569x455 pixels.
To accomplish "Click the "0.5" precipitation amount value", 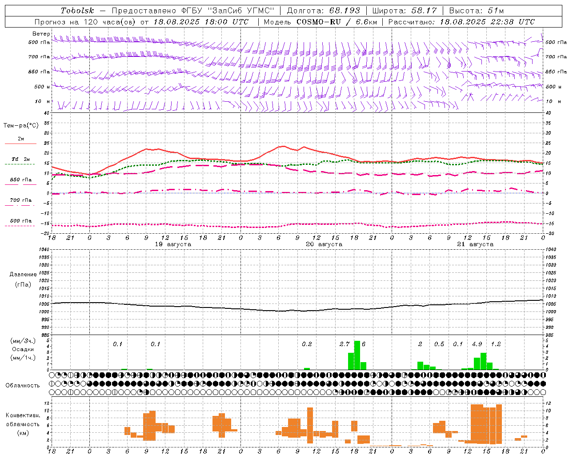I will point(439,344).
